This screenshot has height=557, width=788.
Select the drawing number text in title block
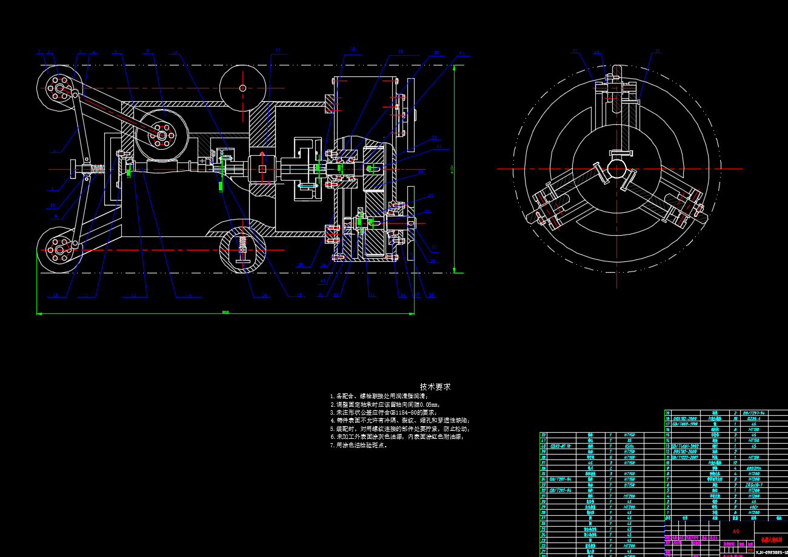(x=772, y=552)
